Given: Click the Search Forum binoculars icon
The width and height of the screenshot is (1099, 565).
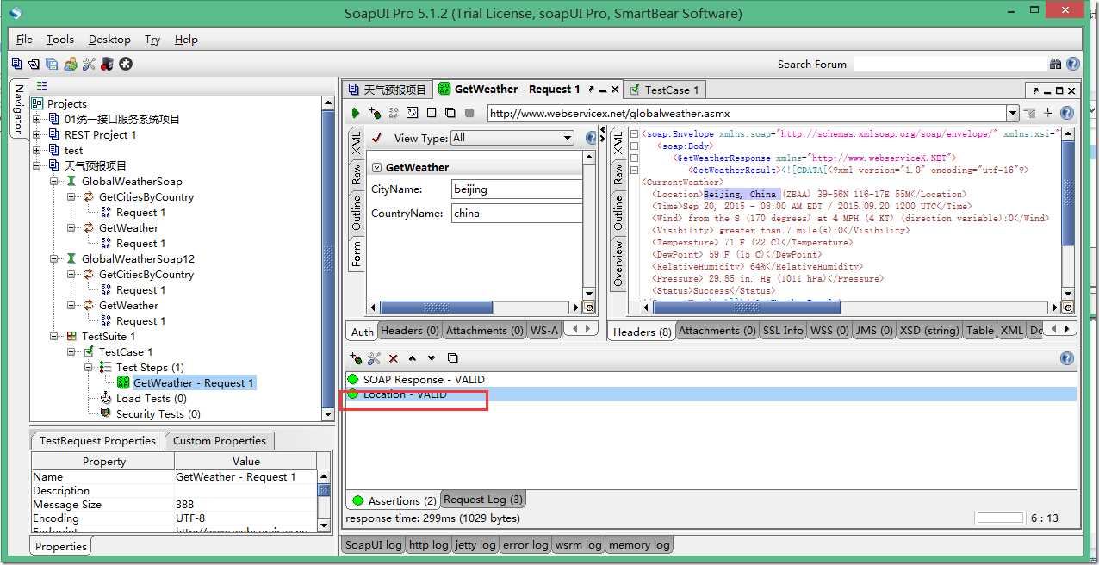Looking at the screenshot, I should click(x=1055, y=64).
